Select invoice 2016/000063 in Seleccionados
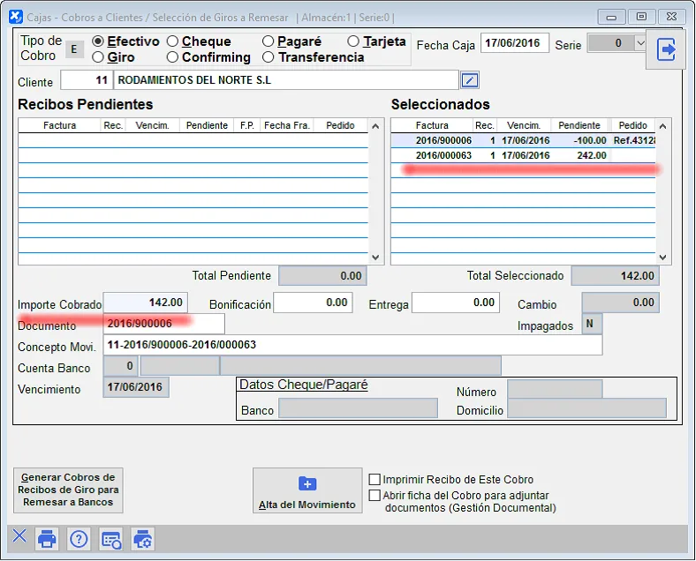The image size is (696, 561). (x=444, y=155)
